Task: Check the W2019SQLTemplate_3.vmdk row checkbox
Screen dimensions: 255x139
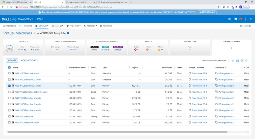Action: 9,104
